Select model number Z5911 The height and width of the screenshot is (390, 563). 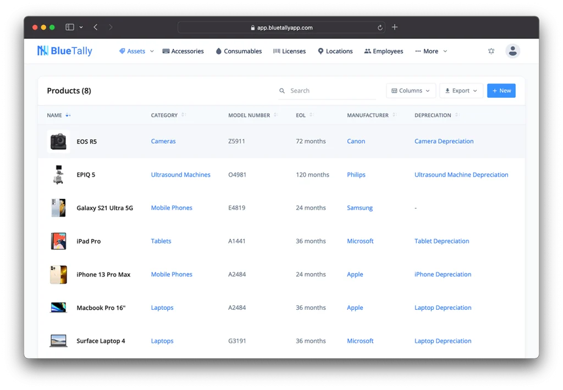tap(236, 141)
